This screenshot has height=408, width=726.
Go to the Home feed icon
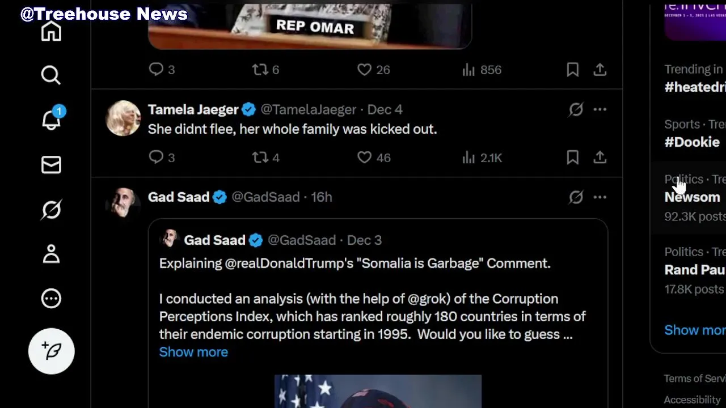pyautogui.click(x=51, y=31)
